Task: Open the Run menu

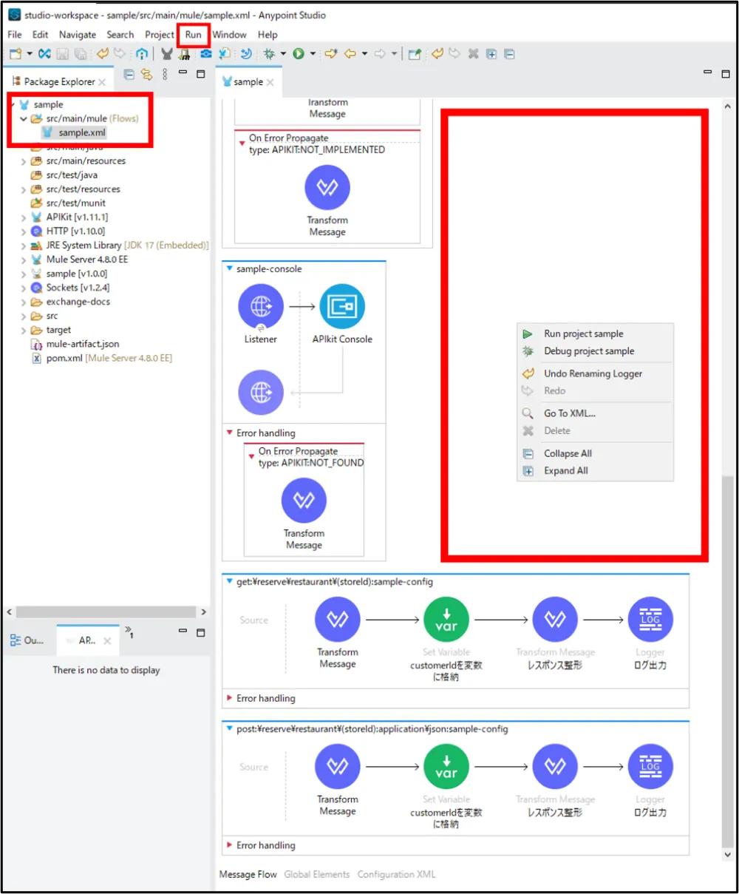Action: [193, 35]
